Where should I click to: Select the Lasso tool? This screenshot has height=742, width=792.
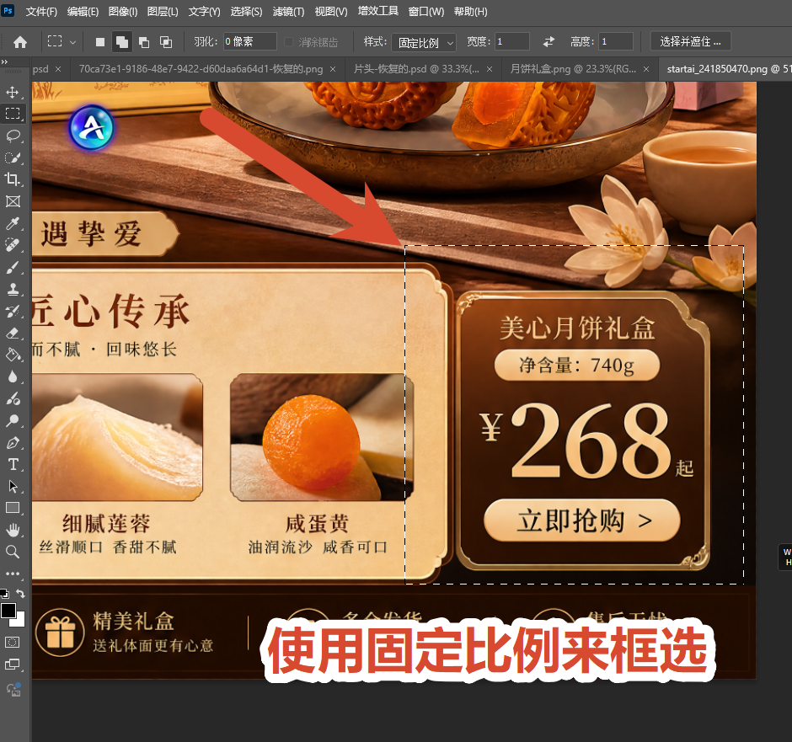13,136
